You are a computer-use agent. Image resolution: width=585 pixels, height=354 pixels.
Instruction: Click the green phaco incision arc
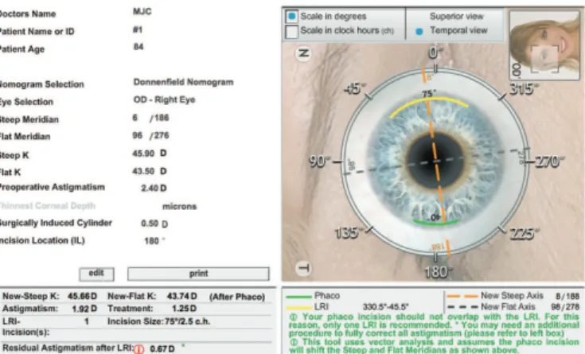tap(436, 222)
